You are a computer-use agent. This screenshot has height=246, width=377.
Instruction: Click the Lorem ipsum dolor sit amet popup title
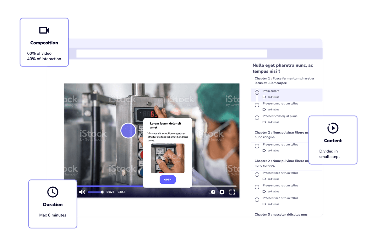(x=166, y=126)
